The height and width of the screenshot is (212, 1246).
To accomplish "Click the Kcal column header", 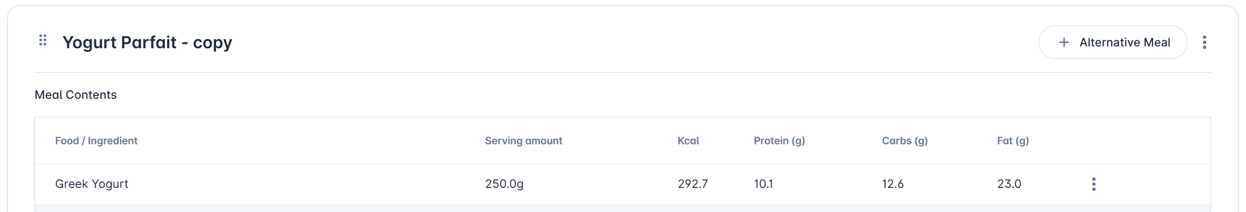I will coord(688,141).
